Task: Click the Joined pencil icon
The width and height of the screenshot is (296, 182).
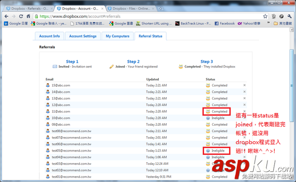Action: [111, 67]
